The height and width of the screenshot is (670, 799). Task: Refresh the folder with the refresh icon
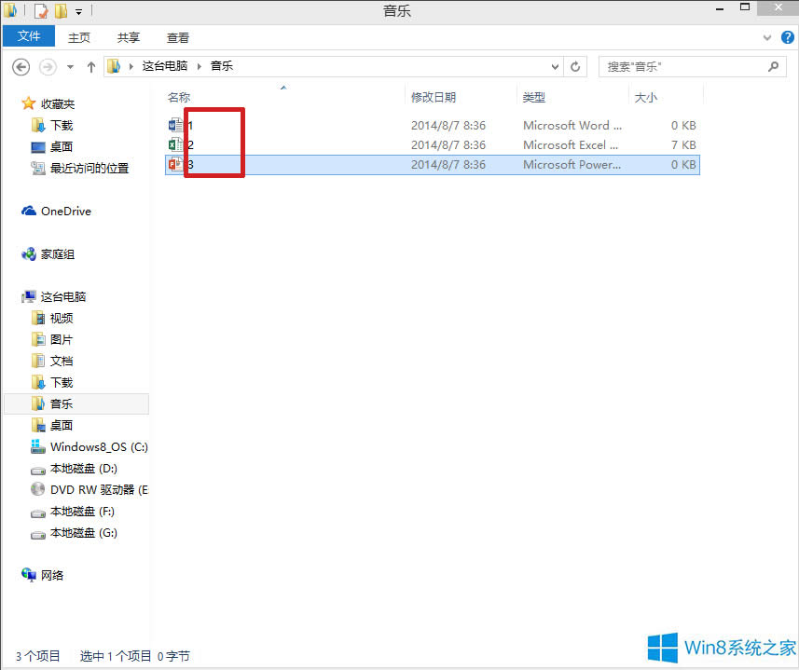point(575,66)
